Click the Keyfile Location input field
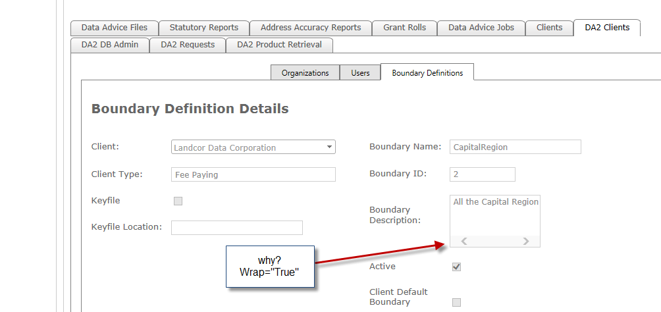Viewport: 661px width, 312px height. point(236,228)
